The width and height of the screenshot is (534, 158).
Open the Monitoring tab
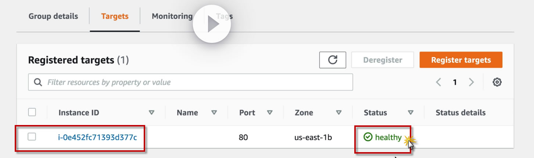172,16
